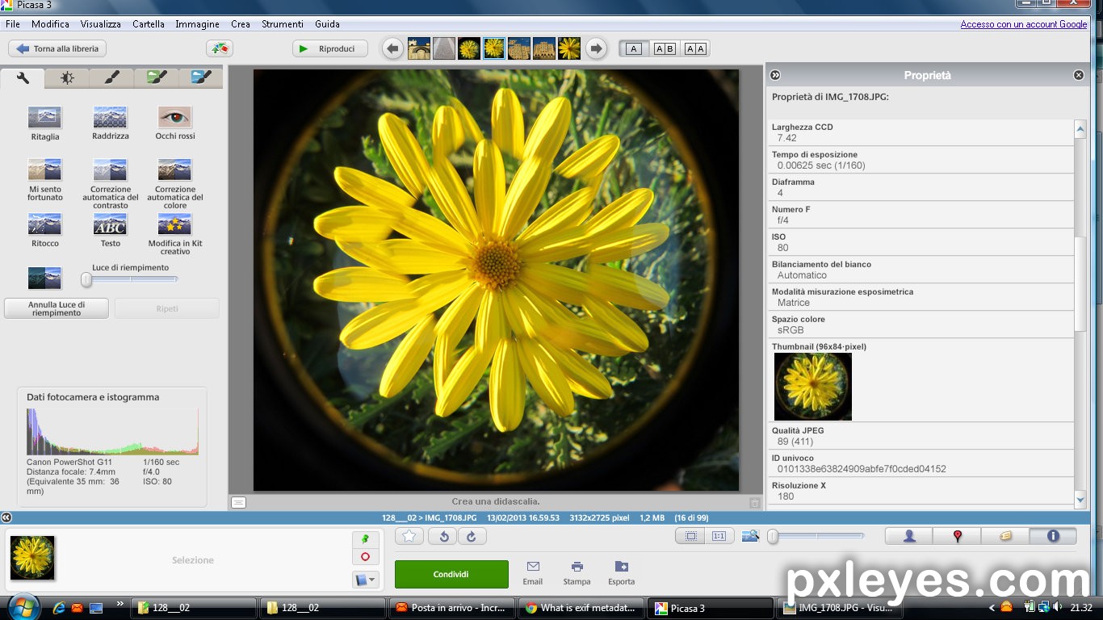The height and width of the screenshot is (620, 1103).
Task: Select the Ritaglia crop tool
Action: point(44,118)
